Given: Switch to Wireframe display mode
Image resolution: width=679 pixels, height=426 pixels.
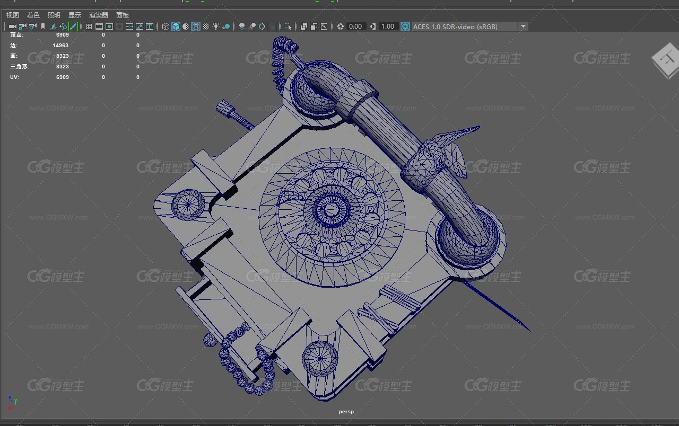Looking at the screenshot, I should (x=166, y=26).
